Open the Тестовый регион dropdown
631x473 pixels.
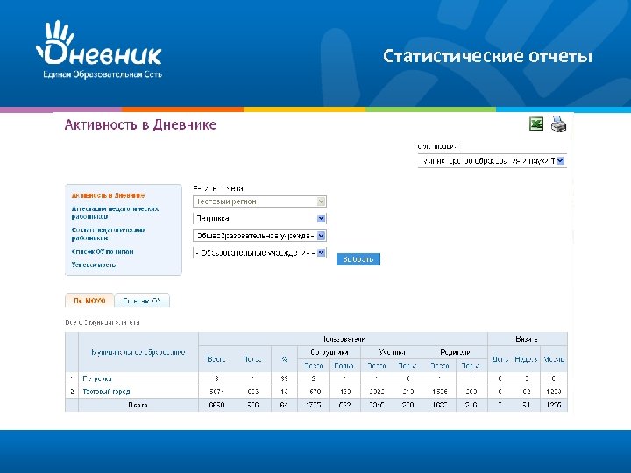[259, 201]
